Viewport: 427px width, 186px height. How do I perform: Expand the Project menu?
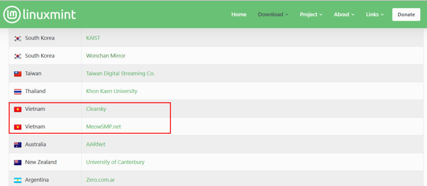(311, 15)
